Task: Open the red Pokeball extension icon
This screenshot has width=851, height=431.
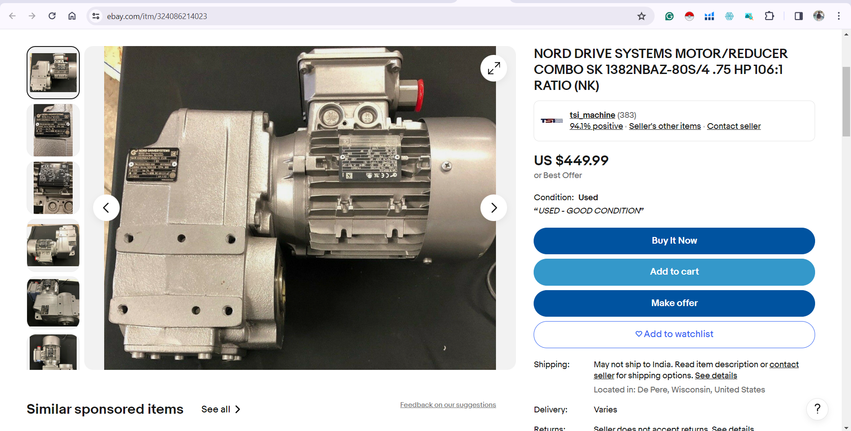Action: pyautogui.click(x=689, y=16)
